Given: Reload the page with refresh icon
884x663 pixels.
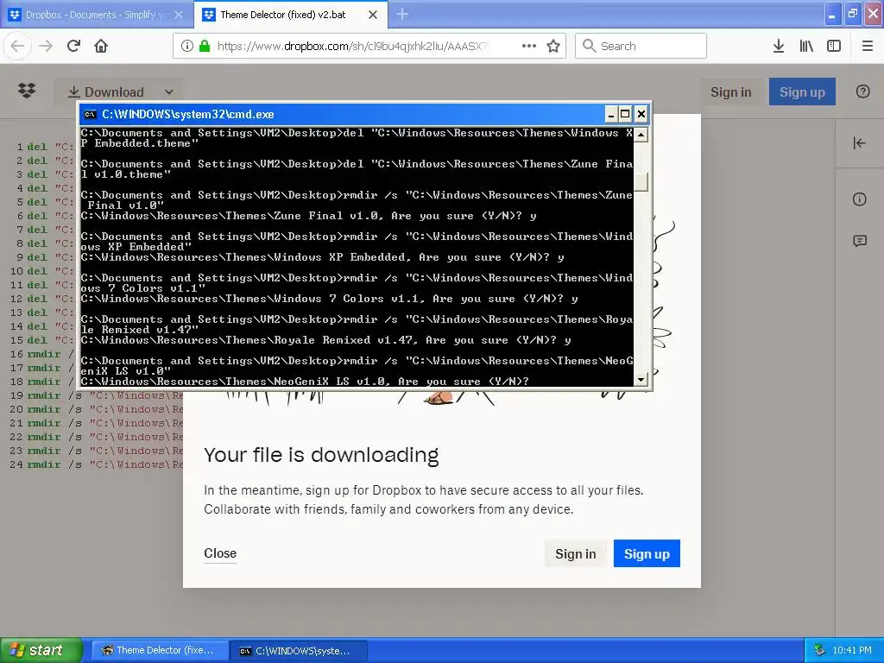Looking at the screenshot, I should [x=73, y=46].
